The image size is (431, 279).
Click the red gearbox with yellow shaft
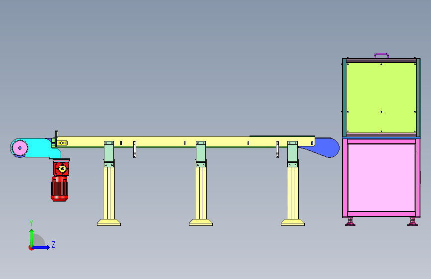click(61, 168)
